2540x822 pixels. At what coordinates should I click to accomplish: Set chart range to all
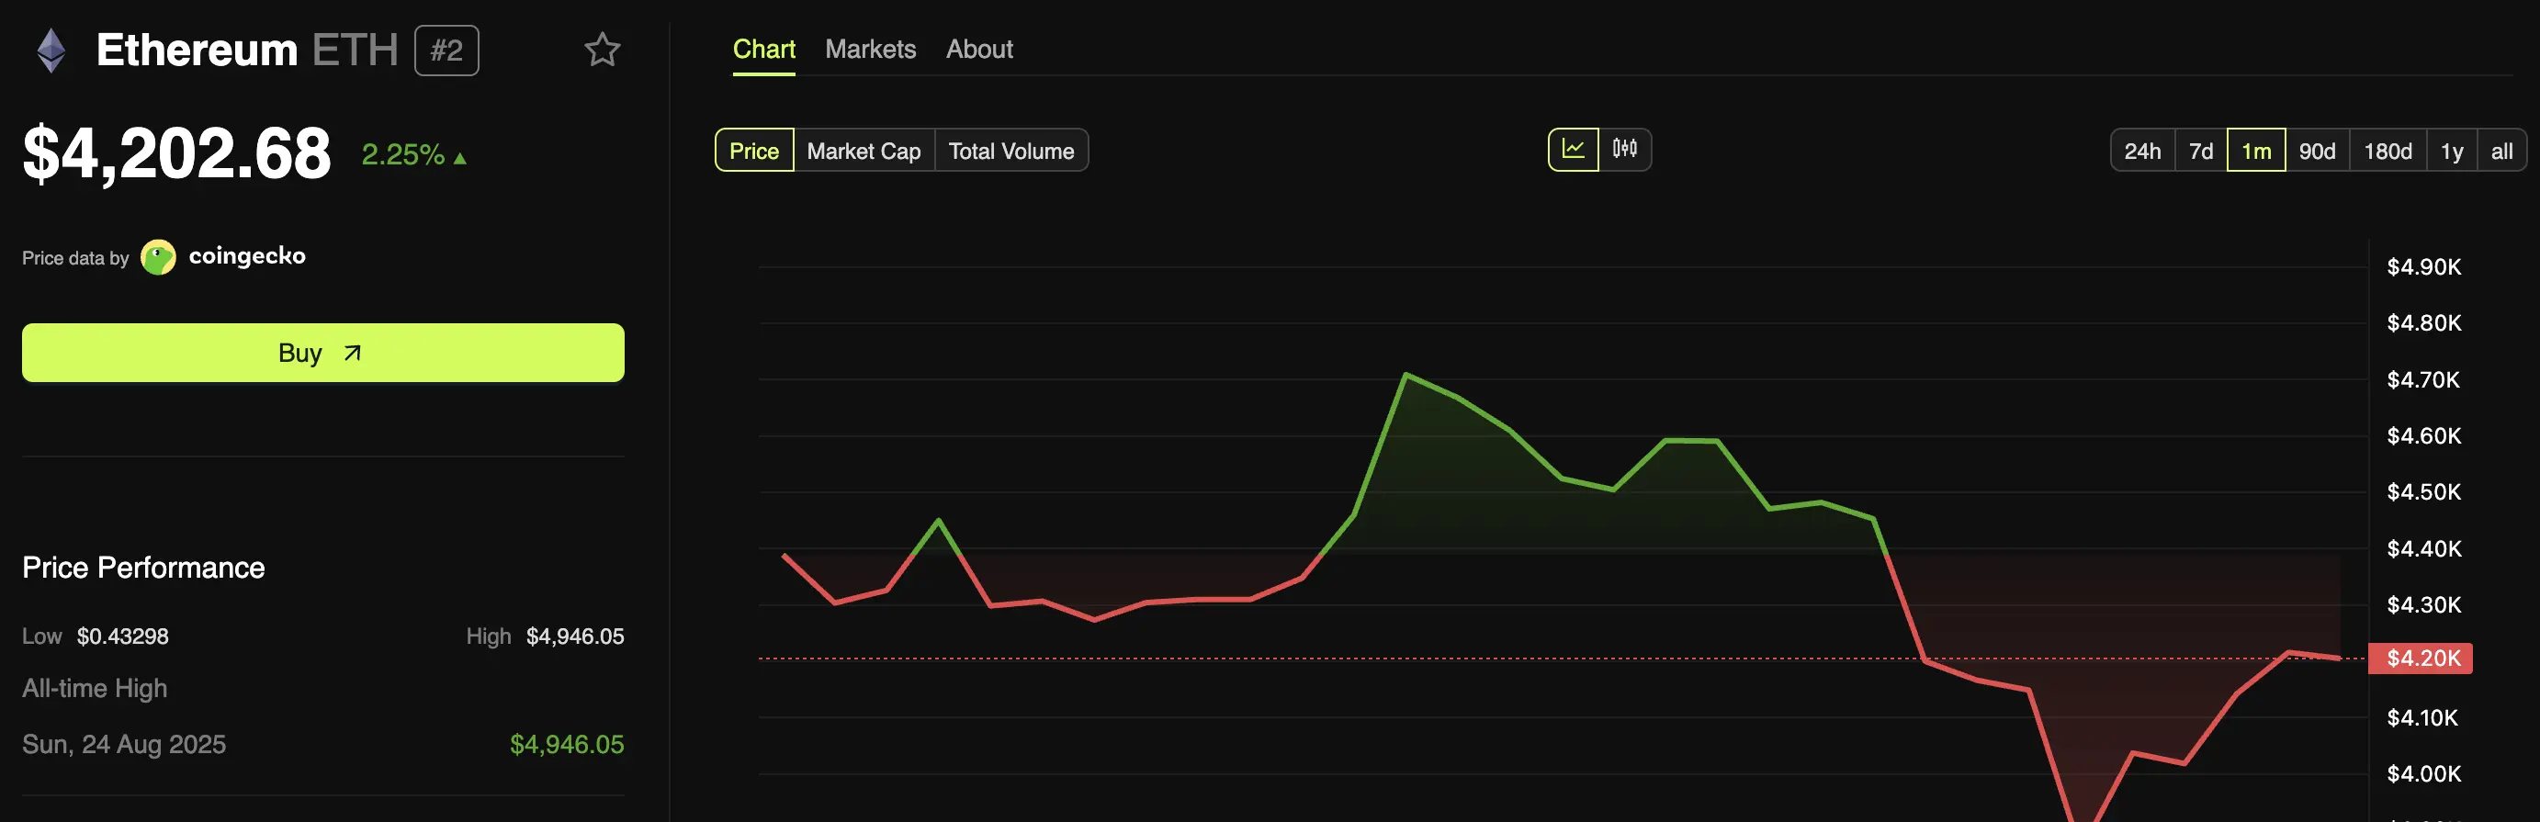pos(2501,151)
